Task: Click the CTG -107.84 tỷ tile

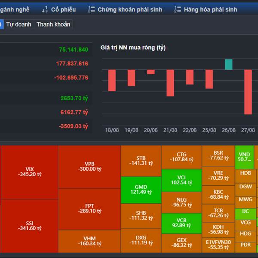Action: tap(181, 157)
